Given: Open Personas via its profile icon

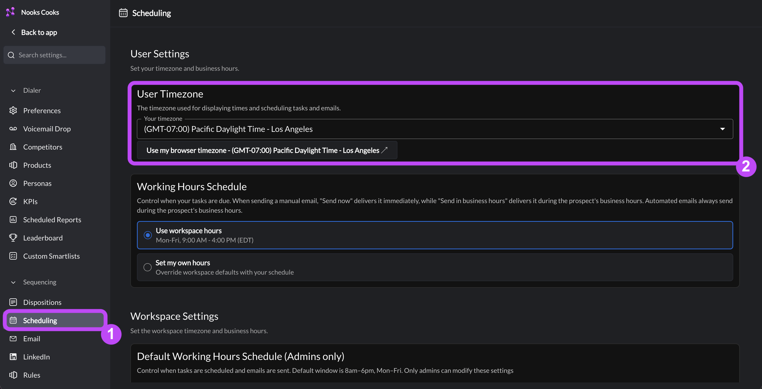Looking at the screenshot, I should pos(13,183).
